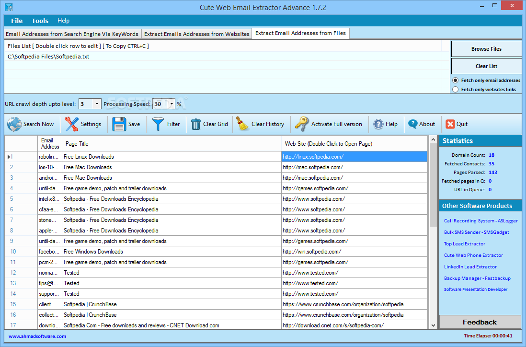Select the Softpedia.txt file path row

pyautogui.click(x=223, y=57)
